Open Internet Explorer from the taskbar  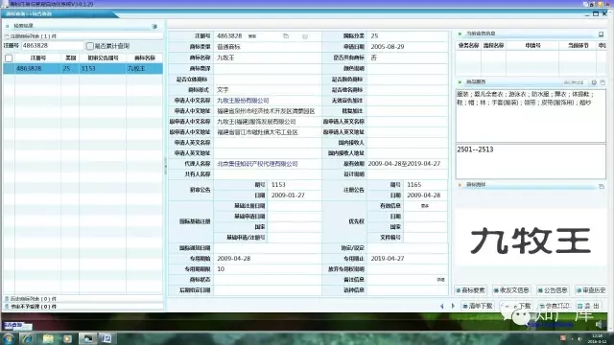(x=28, y=338)
